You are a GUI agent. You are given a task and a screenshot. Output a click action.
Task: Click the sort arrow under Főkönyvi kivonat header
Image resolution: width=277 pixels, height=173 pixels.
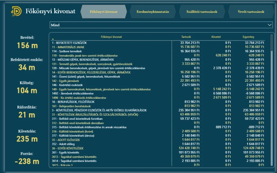pyautogui.click(x=53, y=39)
